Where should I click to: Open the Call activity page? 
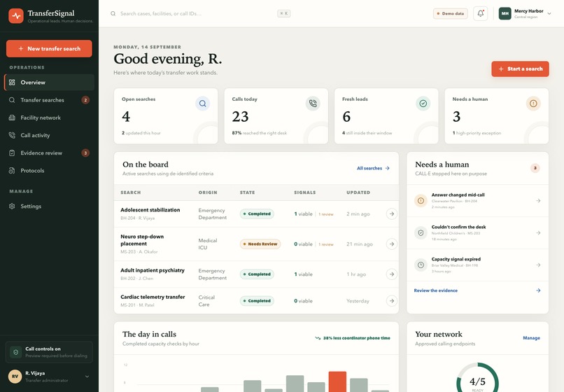pyautogui.click(x=49, y=135)
